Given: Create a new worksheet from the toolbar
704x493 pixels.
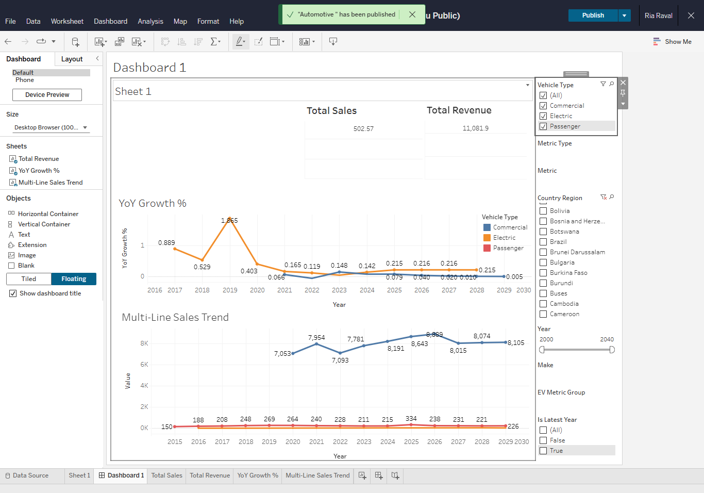Looking at the screenshot, I should 100,41.
